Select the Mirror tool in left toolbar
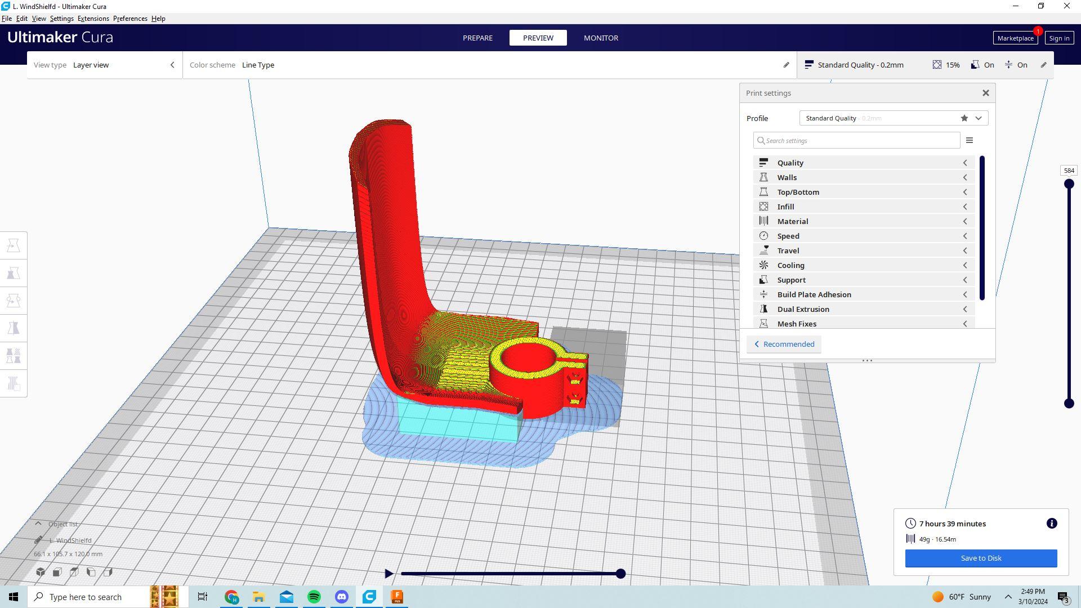Image resolution: width=1081 pixels, height=608 pixels. (x=14, y=328)
